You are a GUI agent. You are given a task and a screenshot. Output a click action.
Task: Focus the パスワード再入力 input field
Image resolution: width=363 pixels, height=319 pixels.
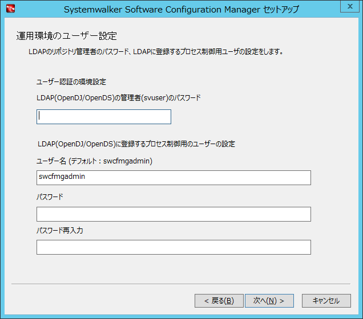click(x=174, y=247)
